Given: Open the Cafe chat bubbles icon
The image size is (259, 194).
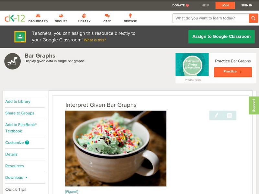Looking at the screenshot, I should (107, 16).
